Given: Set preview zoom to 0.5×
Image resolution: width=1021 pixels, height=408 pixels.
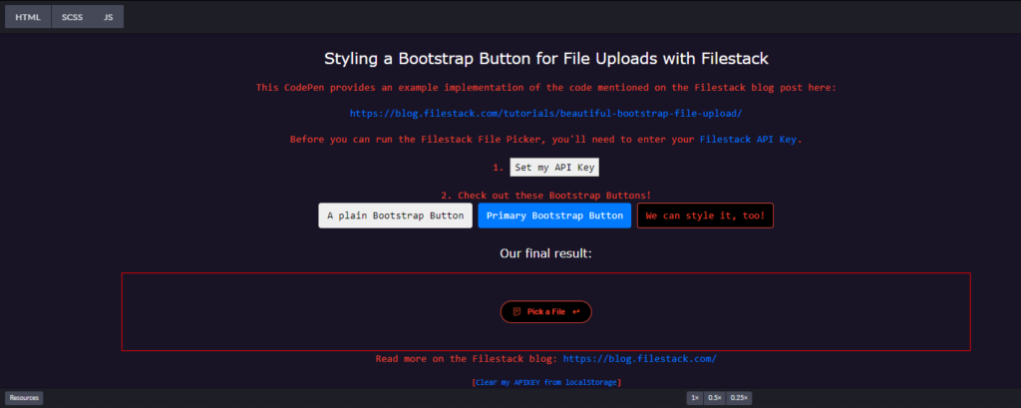Looking at the screenshot, I should click(714, 398).
